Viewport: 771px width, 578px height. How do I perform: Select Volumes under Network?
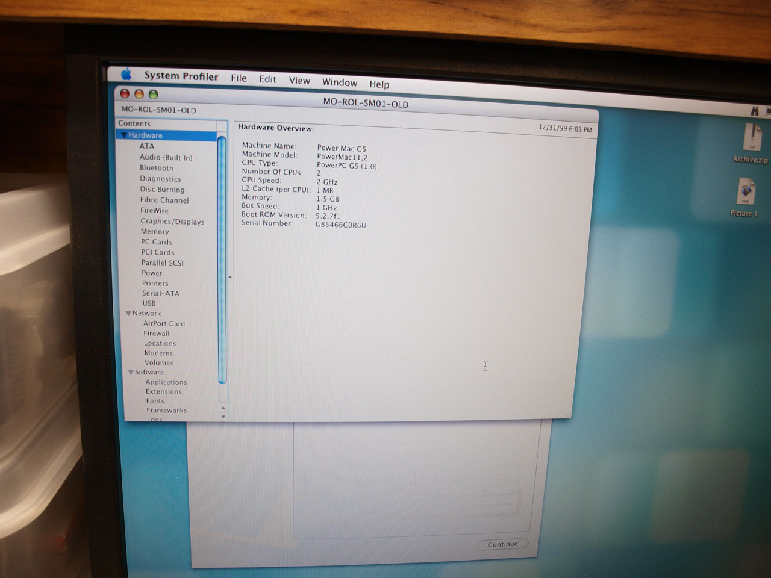(x=159, y=363)
